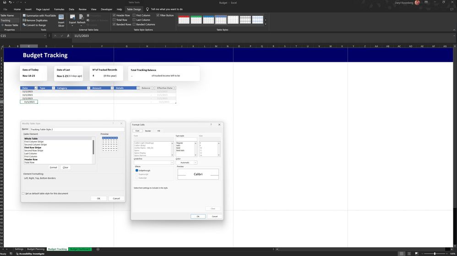Click the user profile avatar

point(417,3)
